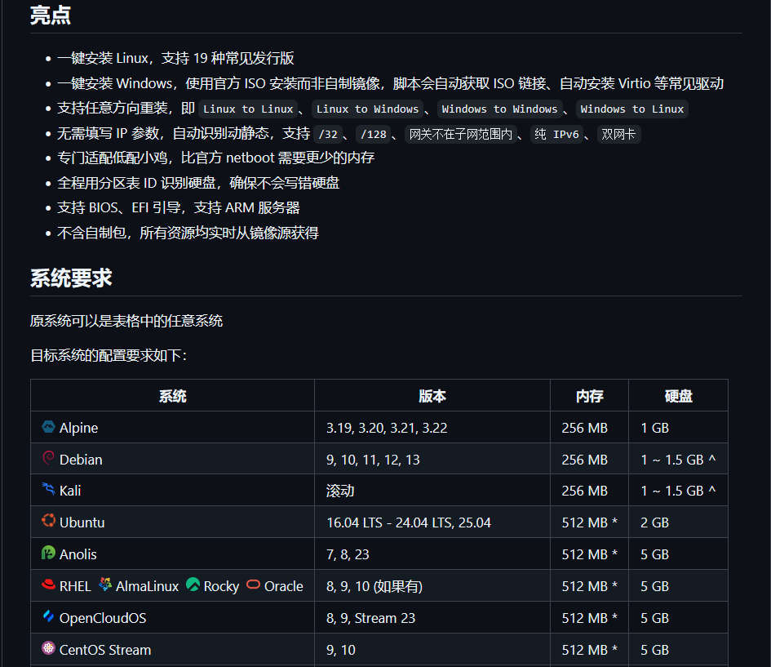Click the 系统 column header
Viewport: 771px width, 667px height.
(x=173, y=396)
